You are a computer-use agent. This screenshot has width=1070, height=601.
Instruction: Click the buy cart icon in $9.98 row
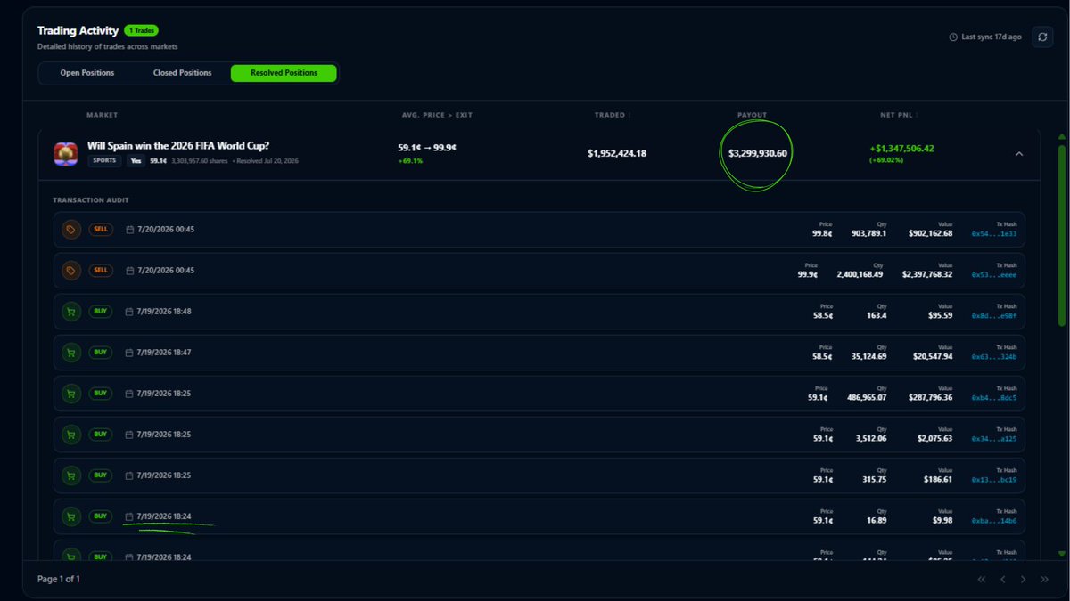71,516
